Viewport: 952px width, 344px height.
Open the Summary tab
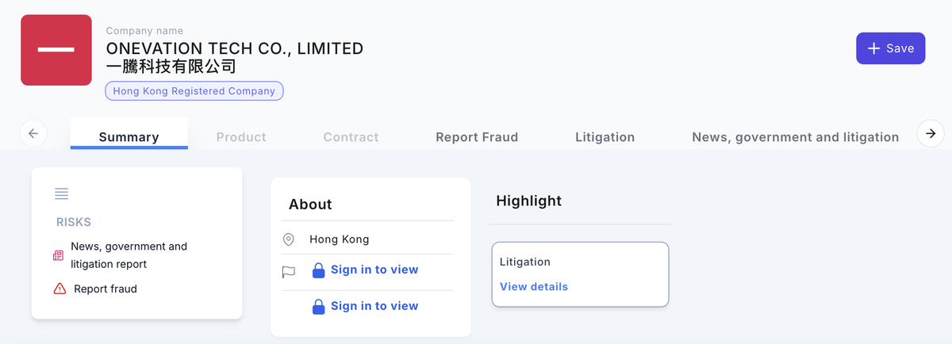click(129, 136)
